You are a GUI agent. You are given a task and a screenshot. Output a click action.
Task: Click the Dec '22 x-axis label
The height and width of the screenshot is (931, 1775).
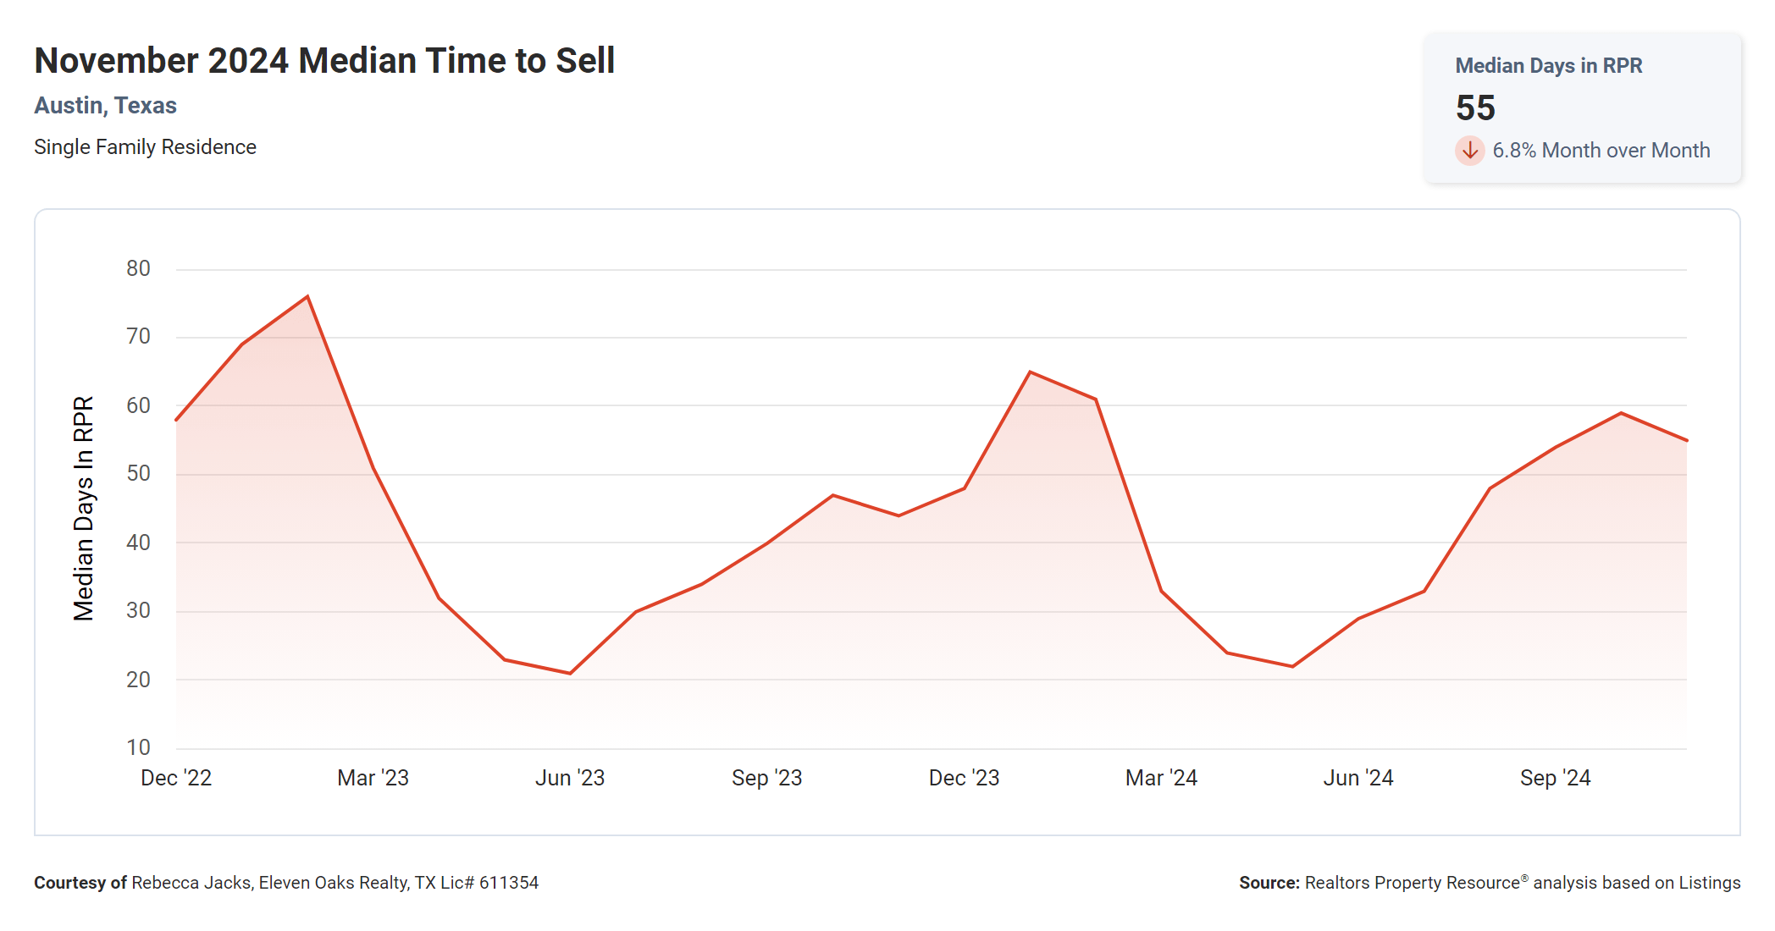(x=176, y=778)
